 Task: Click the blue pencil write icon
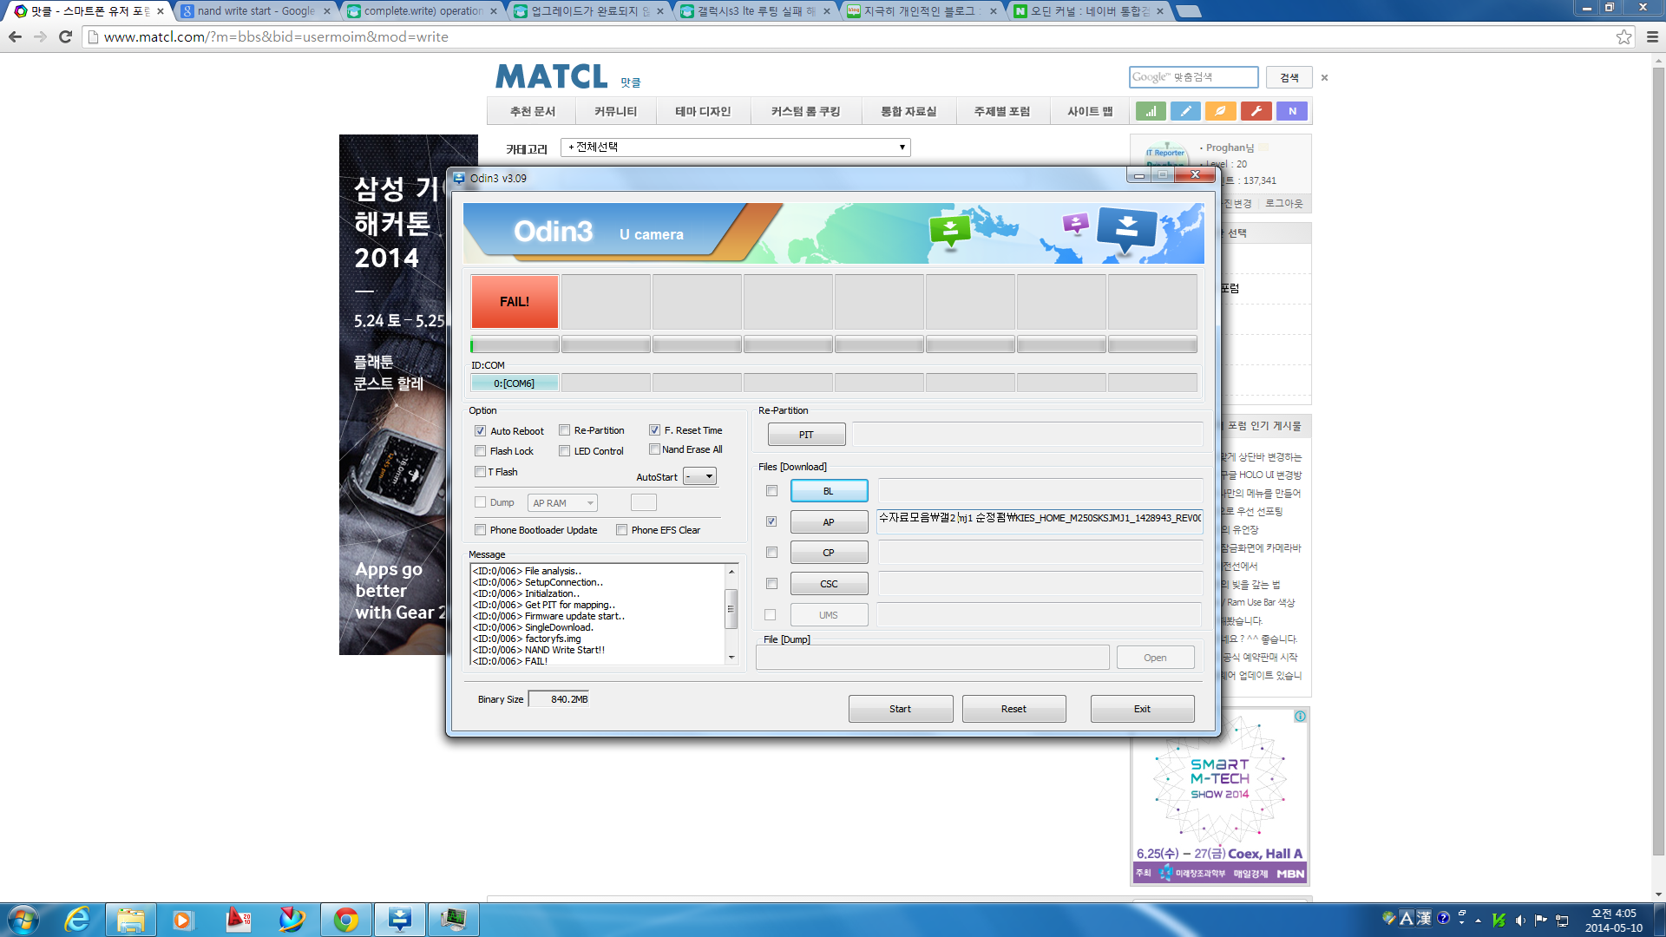click(x=1185, y=111)
